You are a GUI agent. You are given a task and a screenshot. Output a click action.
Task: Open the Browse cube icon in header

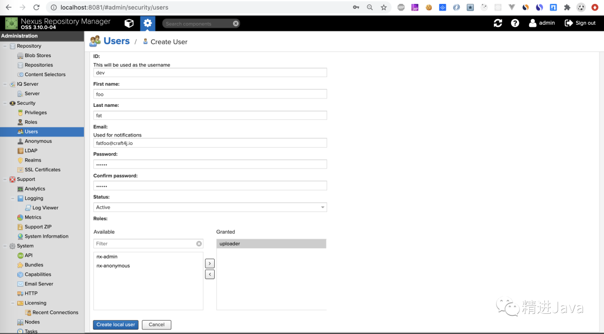(x=129, y=23)
